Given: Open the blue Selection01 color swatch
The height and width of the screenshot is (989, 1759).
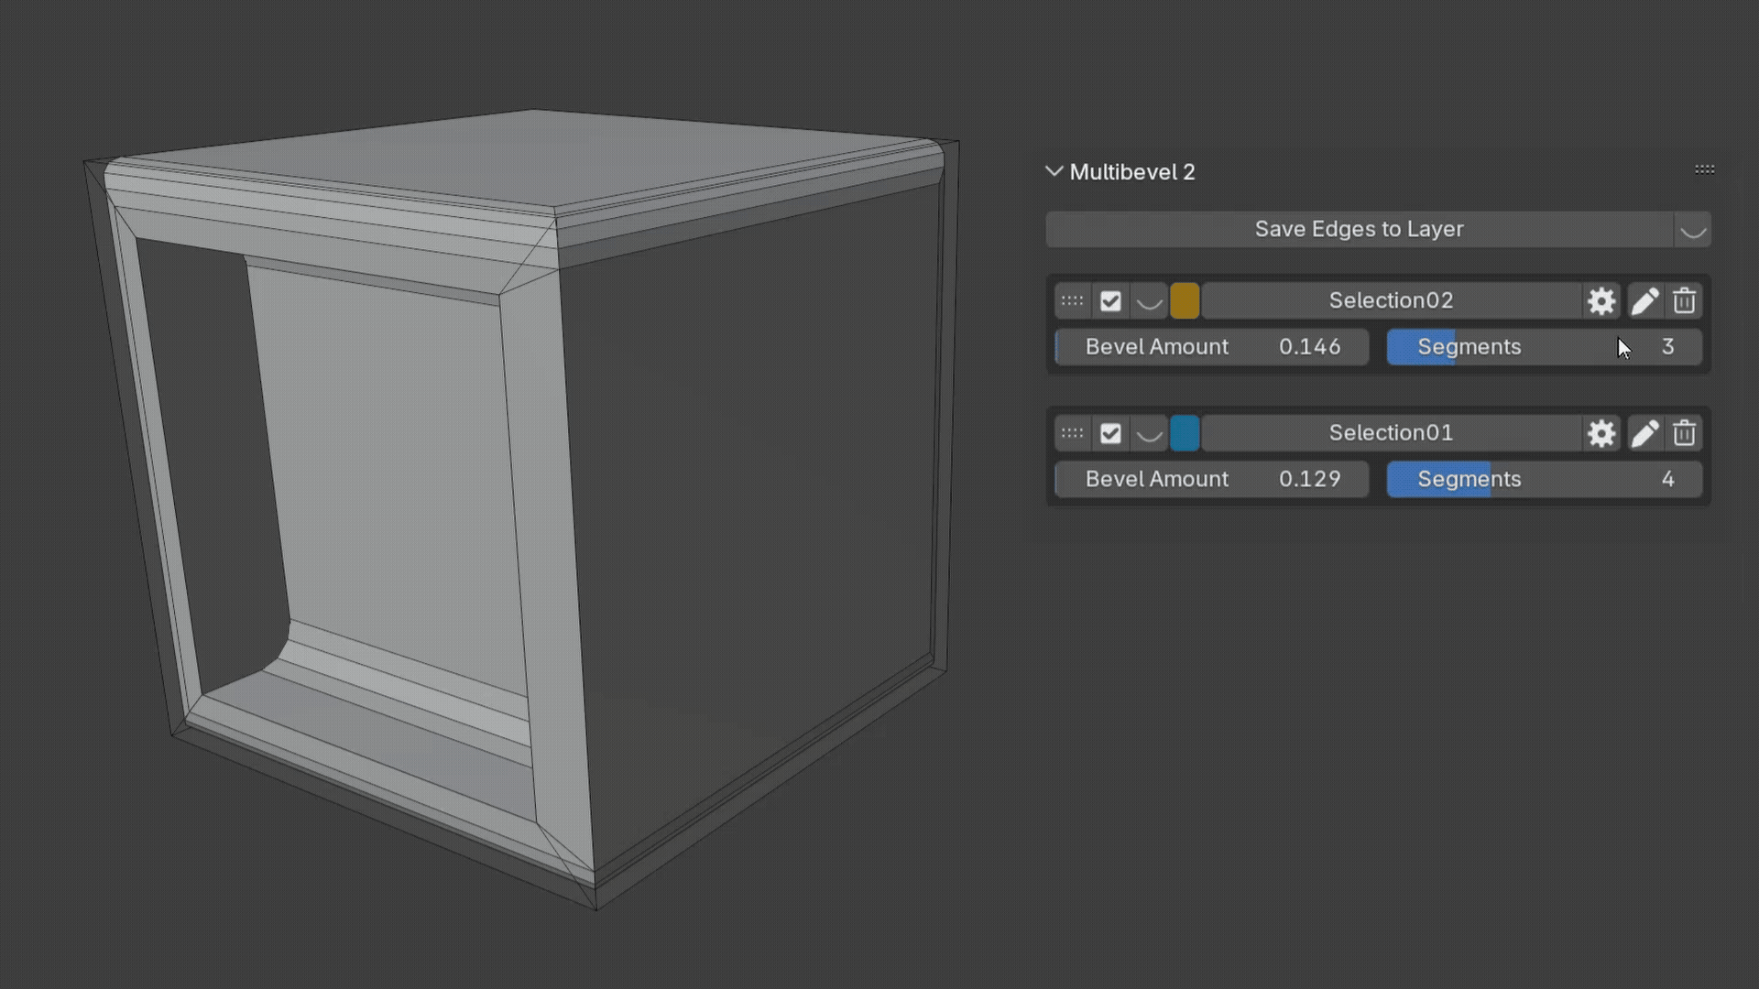Looking at the screenshot, I should (x=1185, y=433).
